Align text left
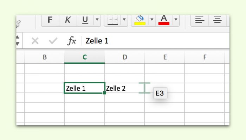The image size is (246, 140). (200, 20)
